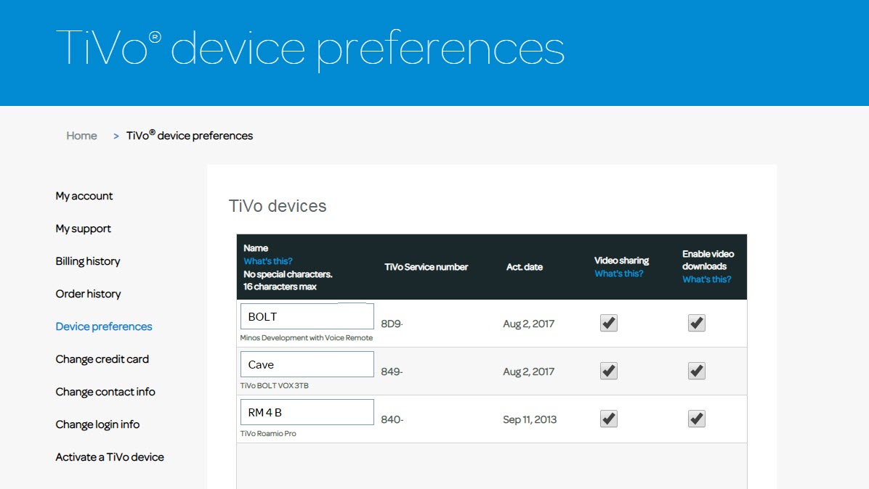Click Act. date column header
This screenshot has width=869, height=489.
pos(525,266)
